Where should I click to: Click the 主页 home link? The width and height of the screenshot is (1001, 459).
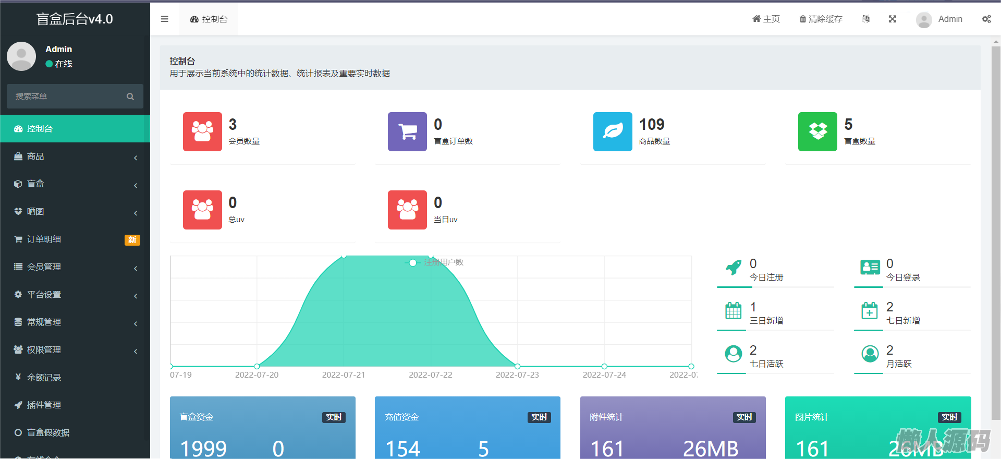[x=766, y=19]
